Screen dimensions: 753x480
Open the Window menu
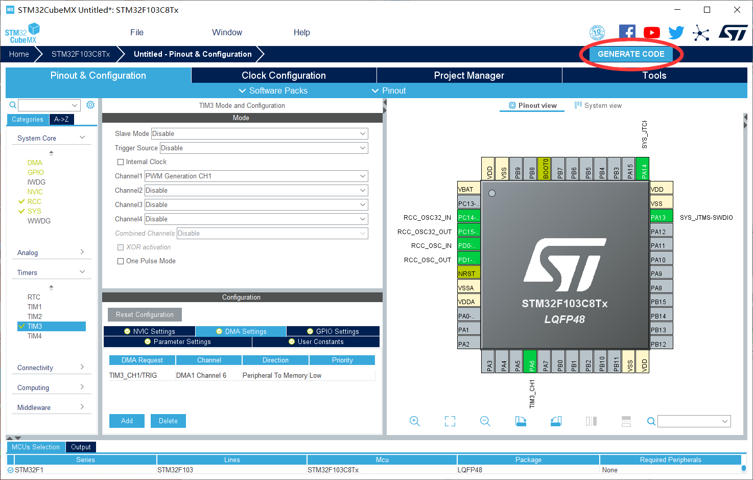coord(227,32)
